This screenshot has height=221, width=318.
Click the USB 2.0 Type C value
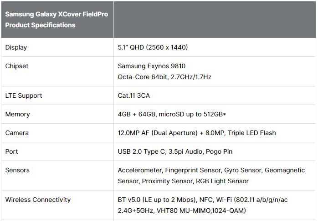(x=175, y=151)
